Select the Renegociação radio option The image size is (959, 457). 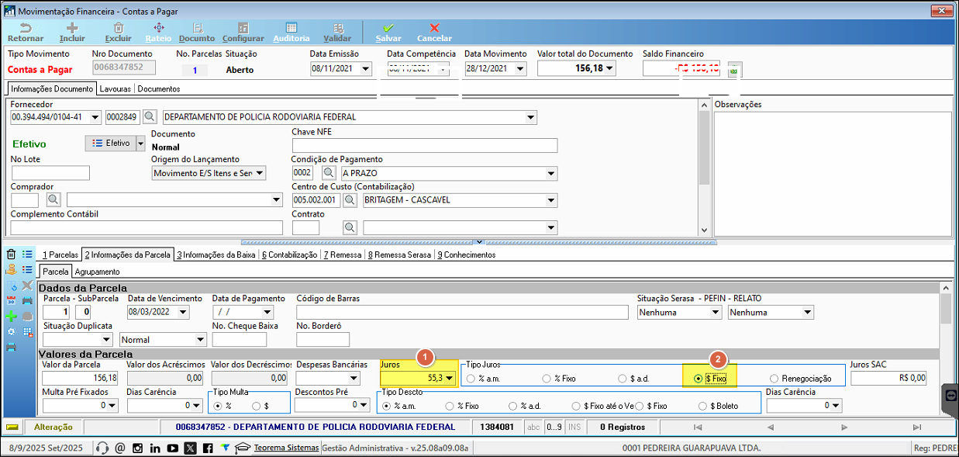(801, 379)
